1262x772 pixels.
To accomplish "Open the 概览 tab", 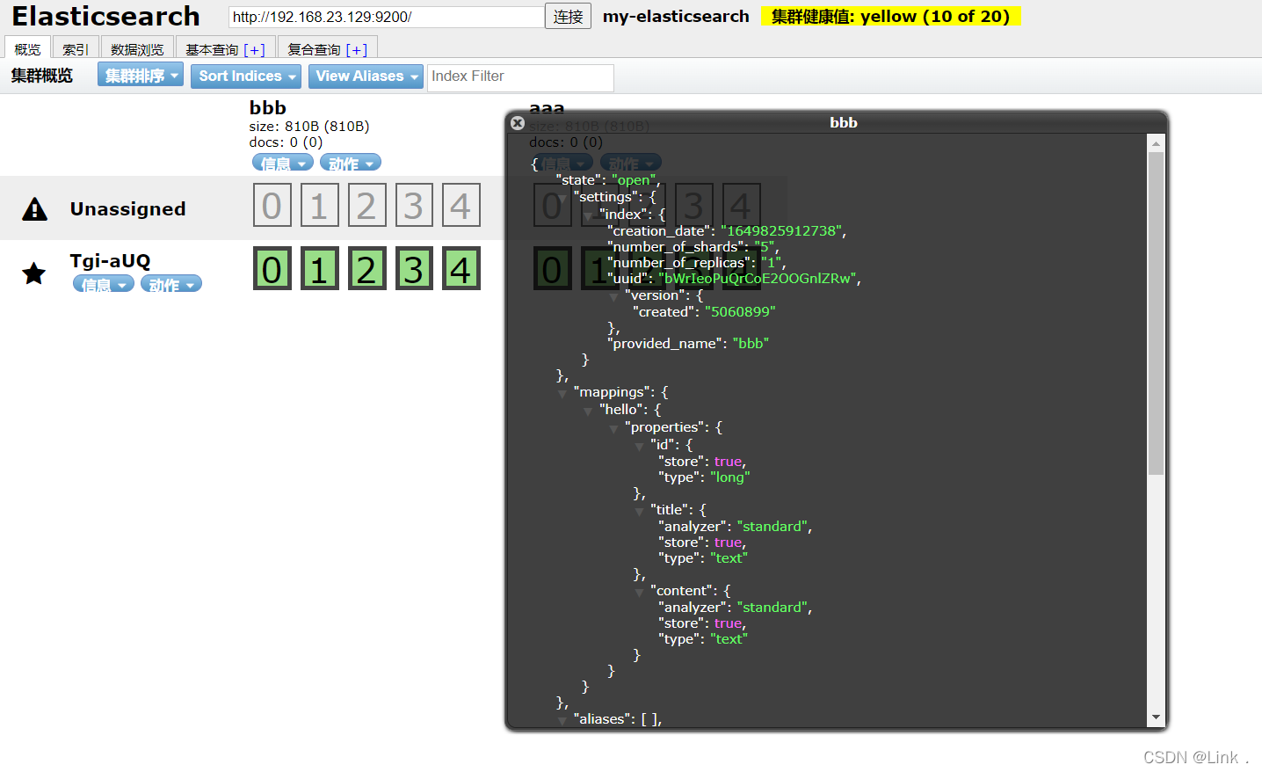I will coord(27,49).
